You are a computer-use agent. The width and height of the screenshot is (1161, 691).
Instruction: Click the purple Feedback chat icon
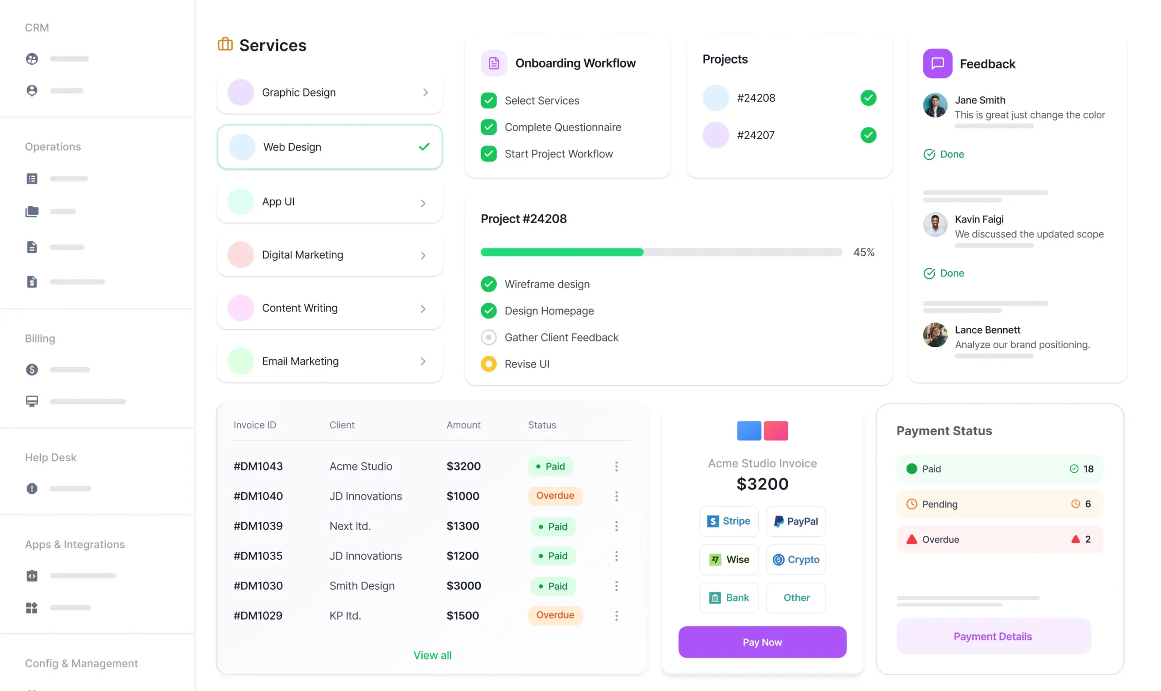(937, 63)
